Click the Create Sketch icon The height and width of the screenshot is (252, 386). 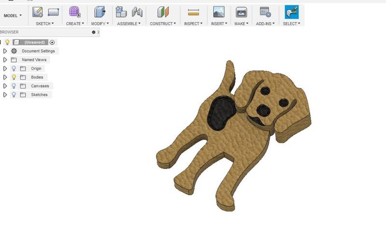pos(38,12)
